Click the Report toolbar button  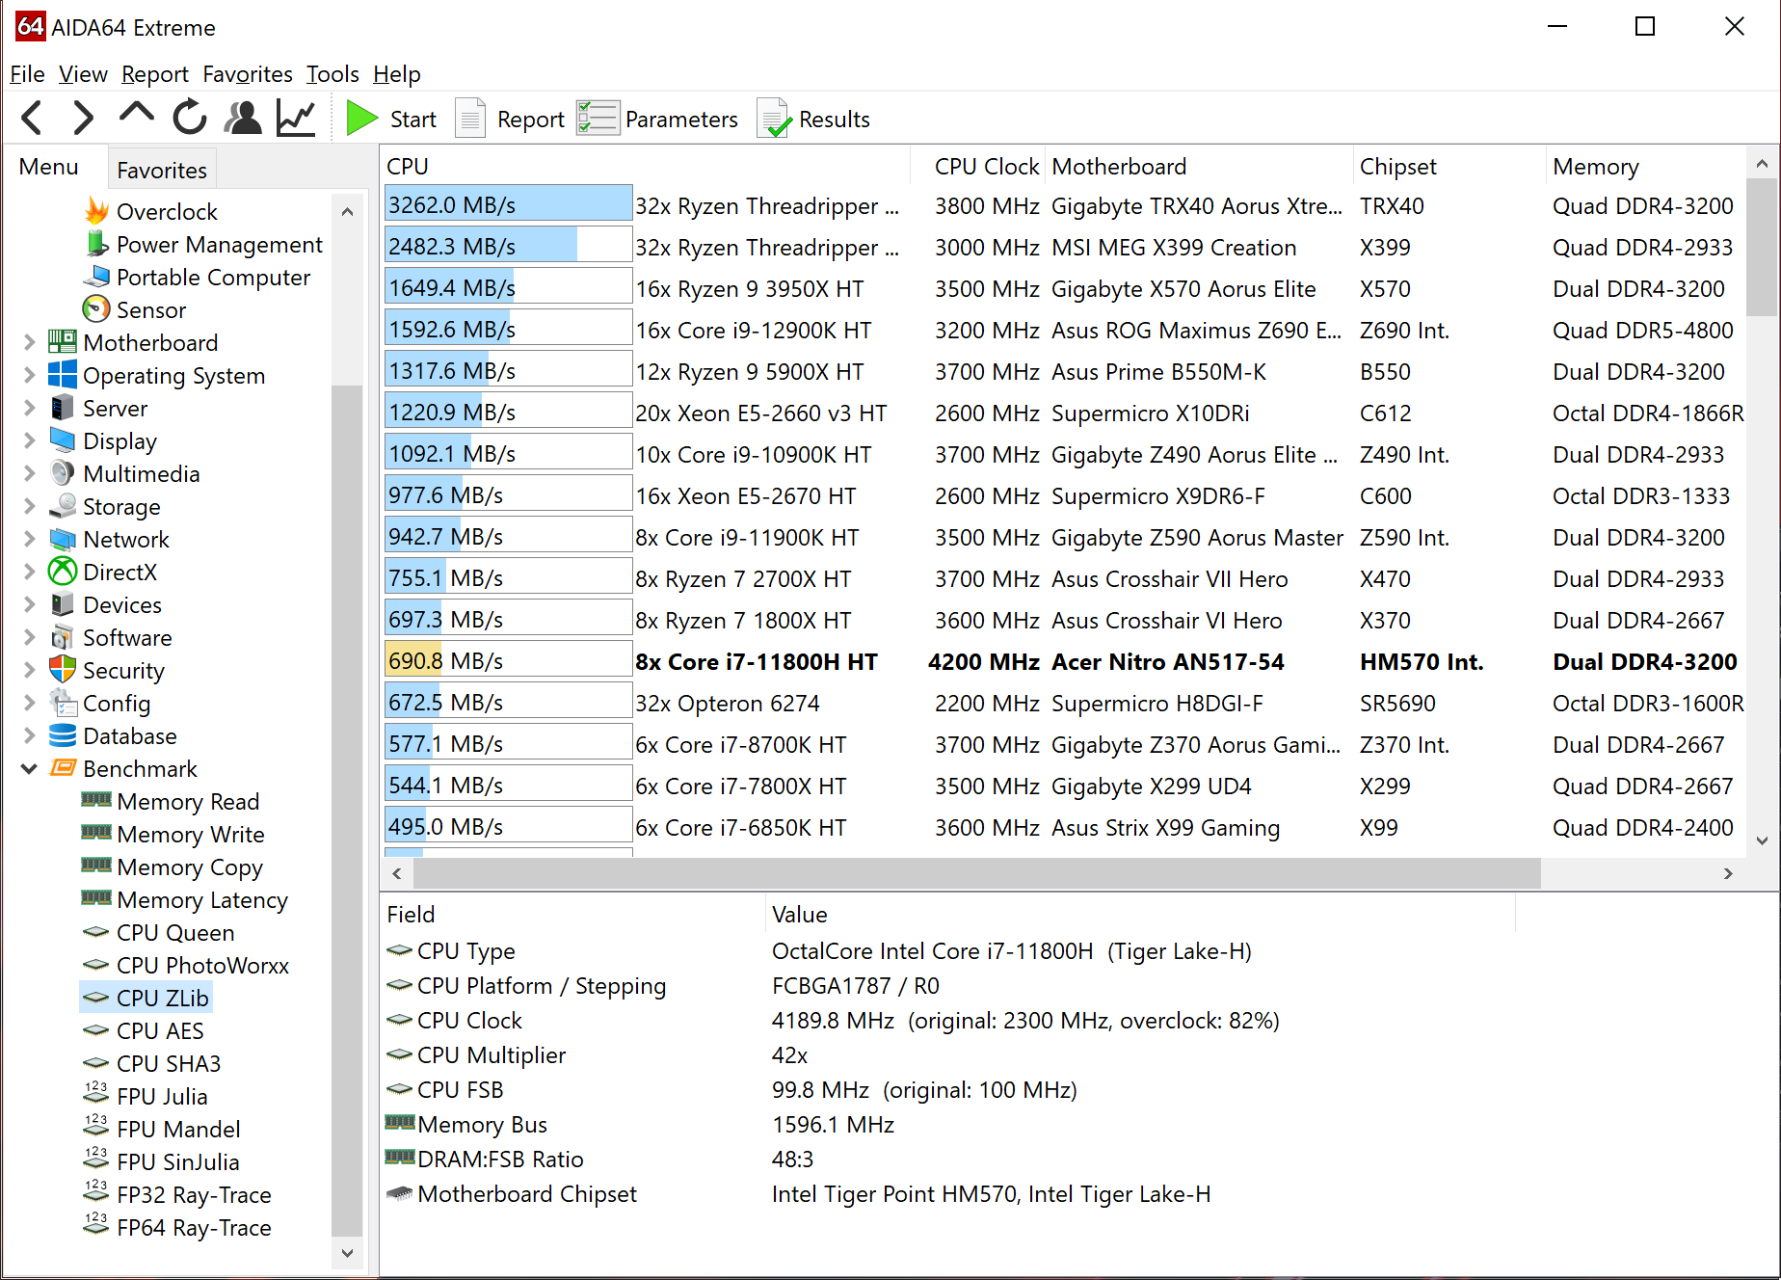click(x=510, y=120)
